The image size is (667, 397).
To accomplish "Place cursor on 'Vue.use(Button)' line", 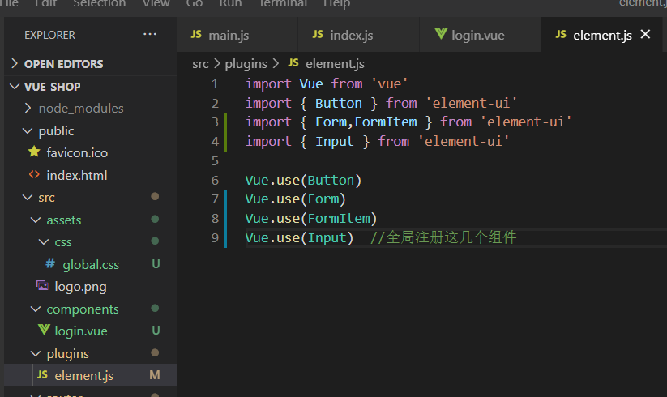I will [x=303, y=180].
